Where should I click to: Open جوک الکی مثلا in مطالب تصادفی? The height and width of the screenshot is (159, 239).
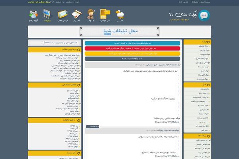pos(73,101)
